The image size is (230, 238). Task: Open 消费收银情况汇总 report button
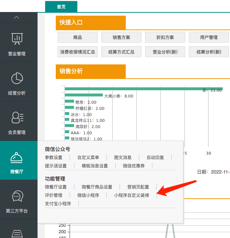78,52
